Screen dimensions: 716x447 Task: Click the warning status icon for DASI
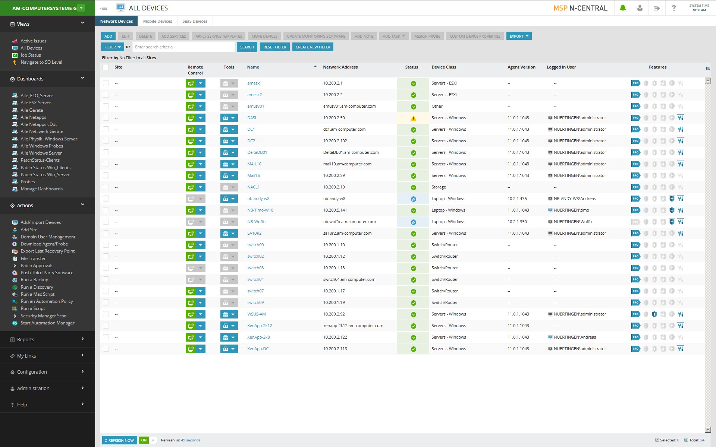(x=413, y=118)
